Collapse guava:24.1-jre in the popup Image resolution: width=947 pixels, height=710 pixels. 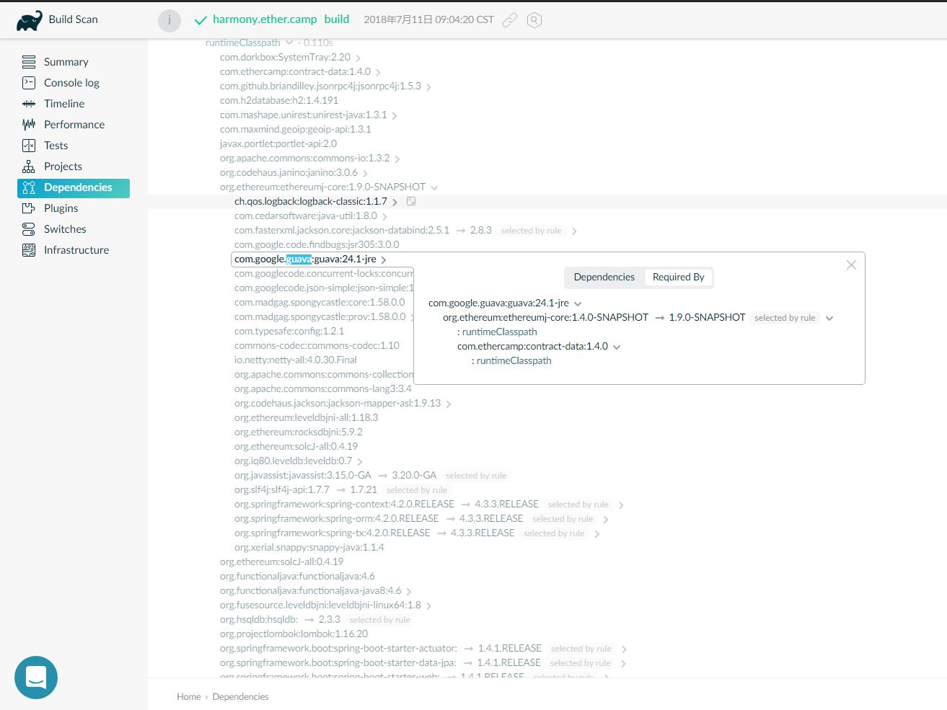coord(578,303)
